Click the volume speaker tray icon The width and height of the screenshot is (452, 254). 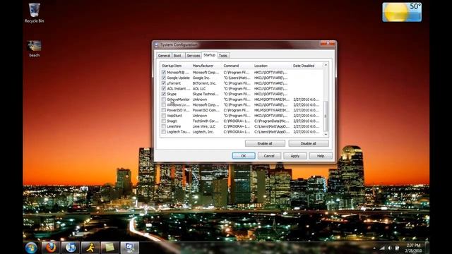pyautogui.click(x=389, y=248)
